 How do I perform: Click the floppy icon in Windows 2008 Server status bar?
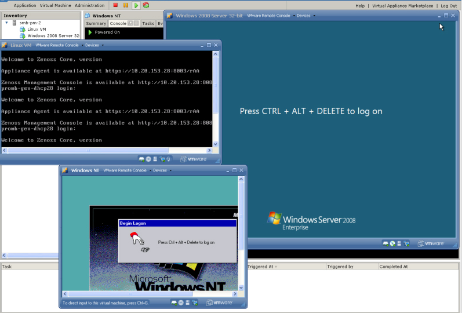(399, 243)
